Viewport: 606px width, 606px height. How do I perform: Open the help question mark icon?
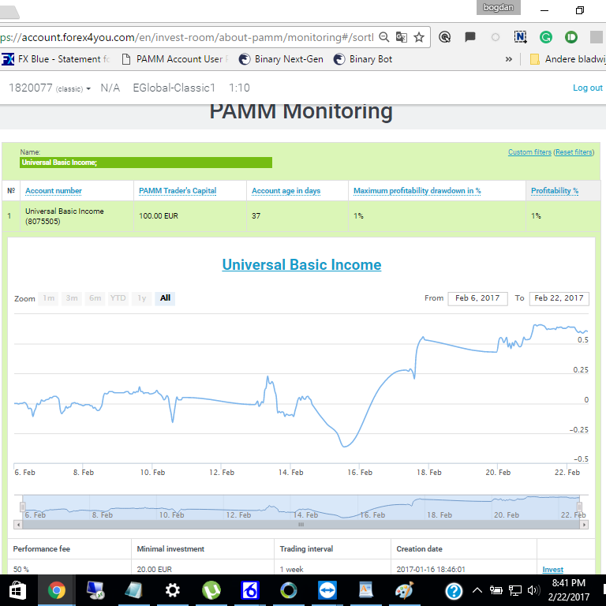454,590
